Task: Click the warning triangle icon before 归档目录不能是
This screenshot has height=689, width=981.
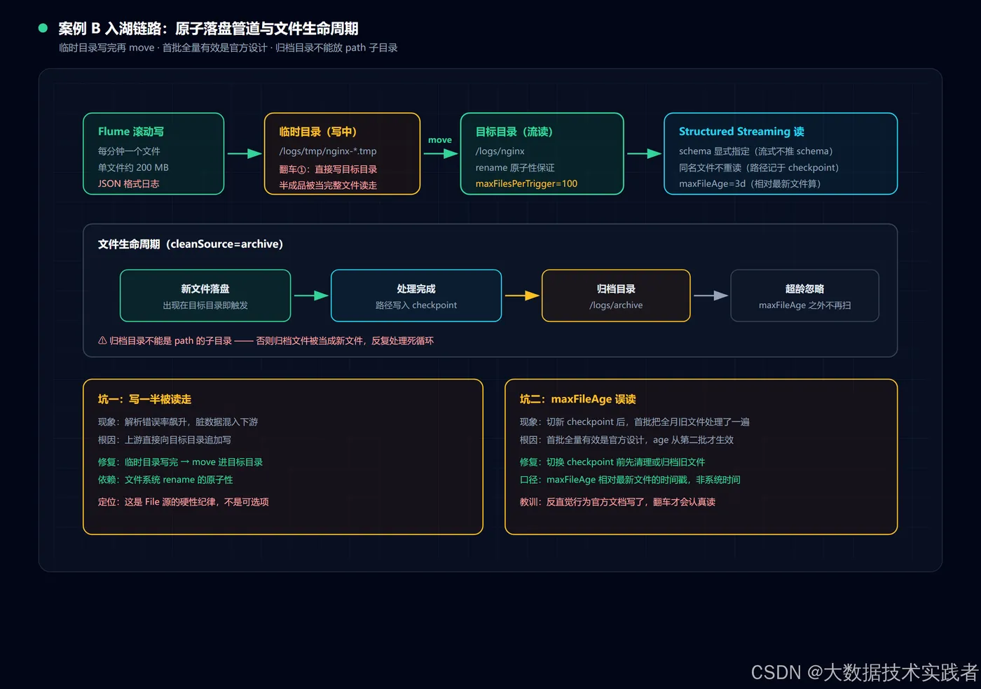Action: pos(102,341)
